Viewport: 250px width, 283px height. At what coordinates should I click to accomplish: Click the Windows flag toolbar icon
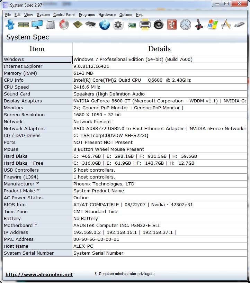tap(212, 25)
